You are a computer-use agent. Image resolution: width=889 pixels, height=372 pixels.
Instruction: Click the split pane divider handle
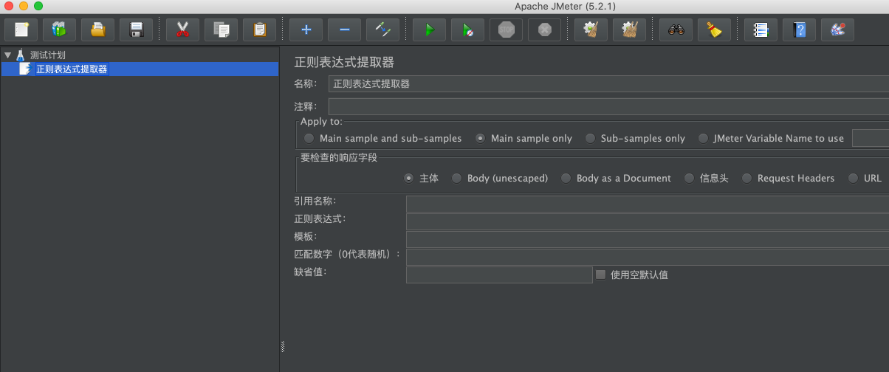[282, 346]
